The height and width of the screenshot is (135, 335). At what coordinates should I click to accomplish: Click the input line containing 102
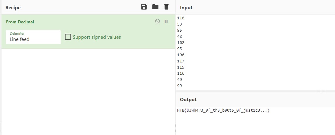click(x=181, y=43)
